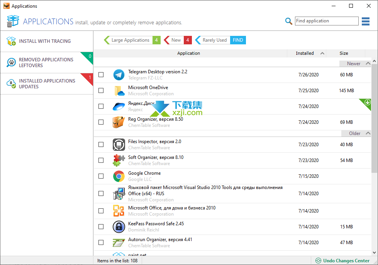Click the Google Chrome app icon
This screenshot has width=378, height=265.
click(x=119, y=176)
